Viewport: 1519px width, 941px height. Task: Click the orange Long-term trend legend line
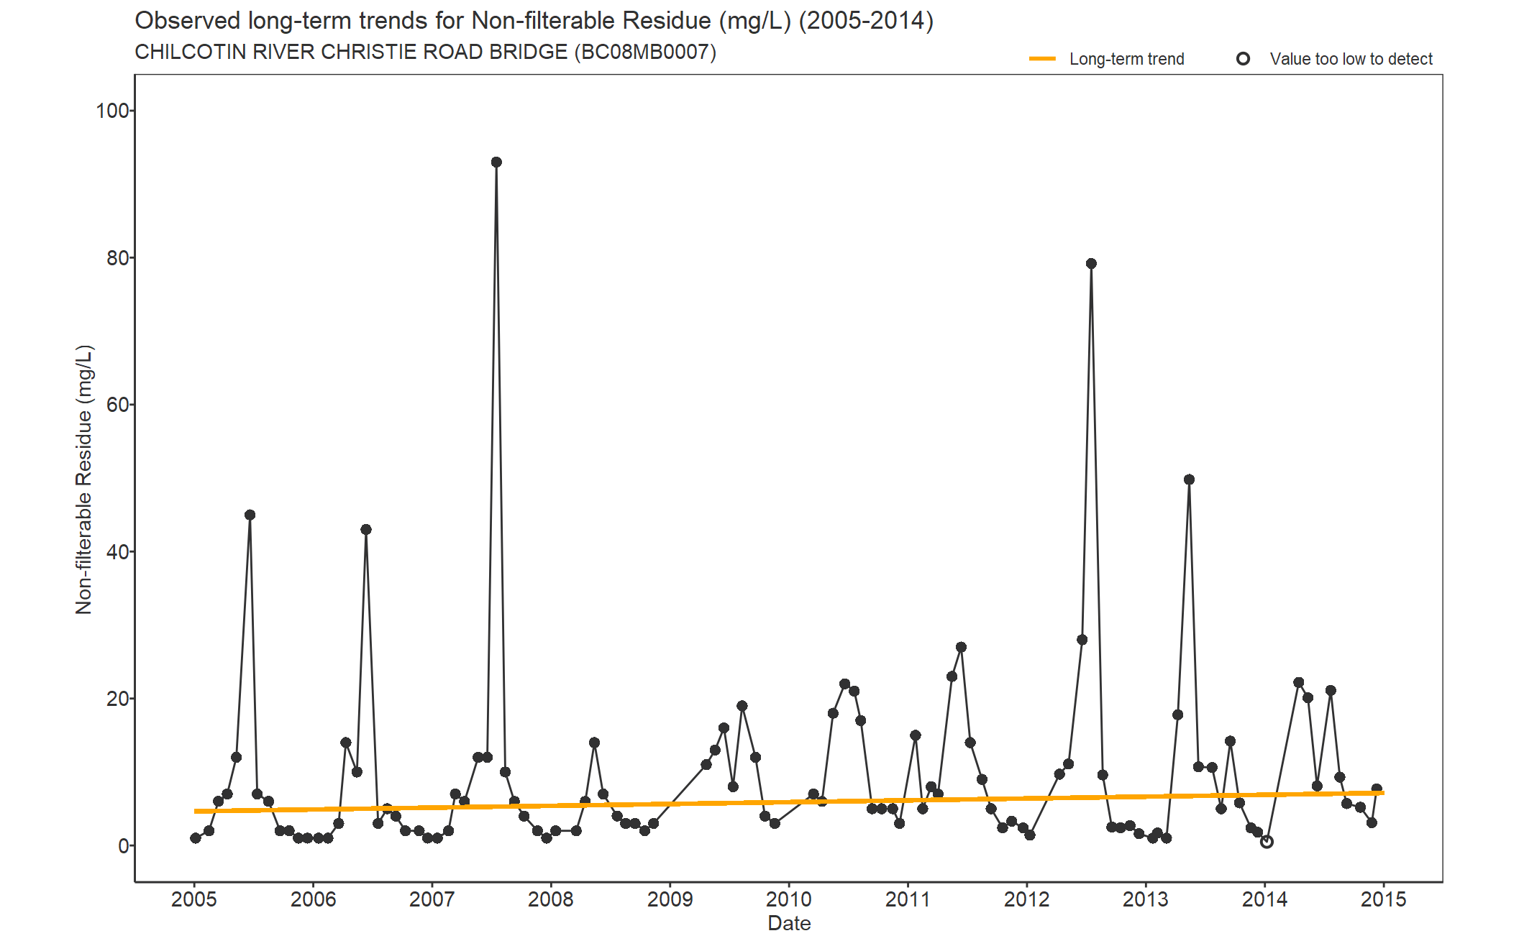(x=1042, y=59)
